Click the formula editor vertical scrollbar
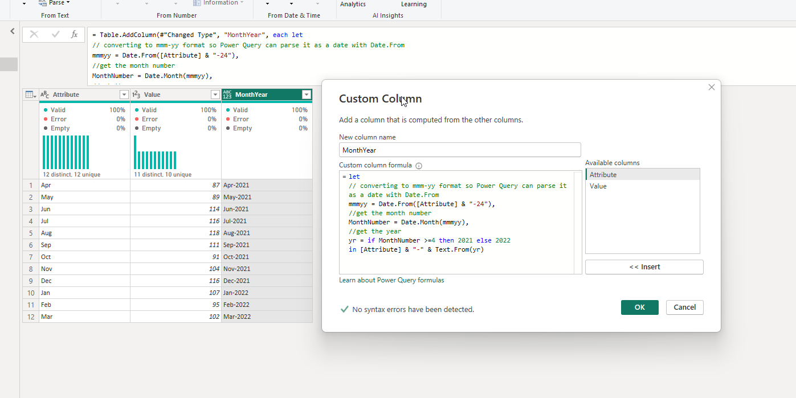This screenshot has height=398, width=796. [x=578, y=222]
